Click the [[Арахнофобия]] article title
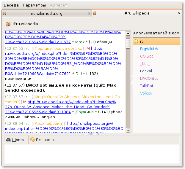This screenshot has width=185, height=169. click(x=48, y=123)
